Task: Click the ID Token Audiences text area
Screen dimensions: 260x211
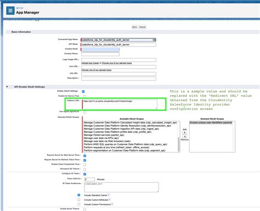Action: point(121,187)
